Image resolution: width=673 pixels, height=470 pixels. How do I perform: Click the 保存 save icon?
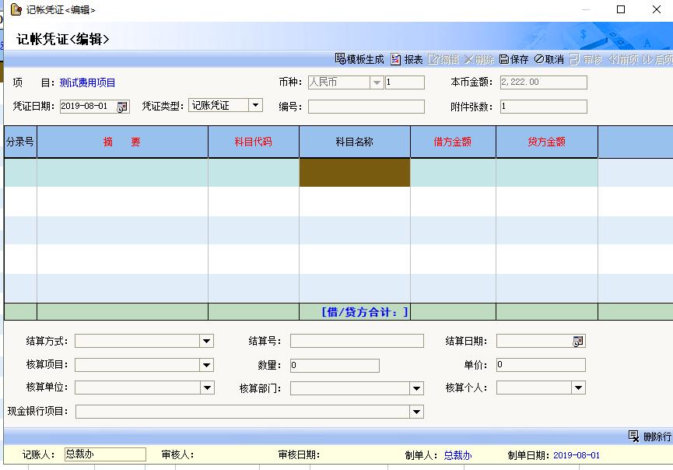(504, 59)
